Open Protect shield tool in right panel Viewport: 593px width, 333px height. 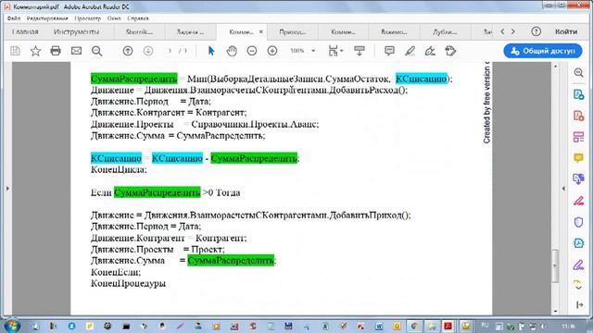point(578,222)
